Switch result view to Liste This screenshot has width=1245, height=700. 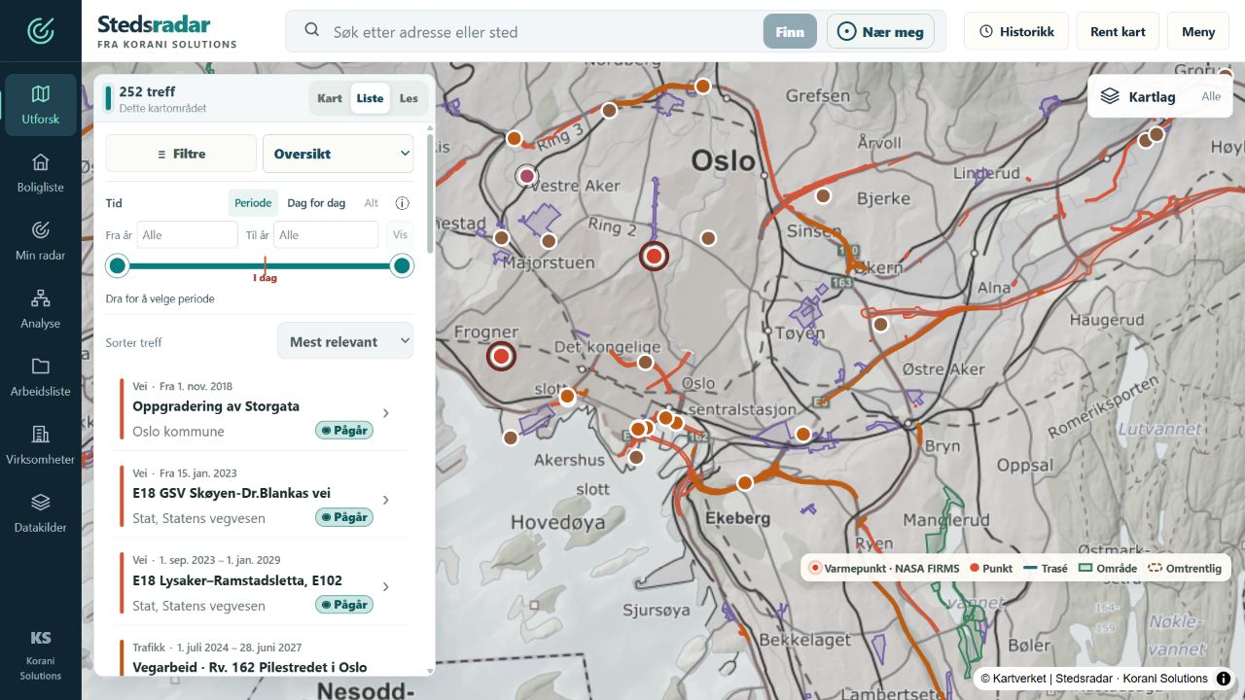coord(370,98)
